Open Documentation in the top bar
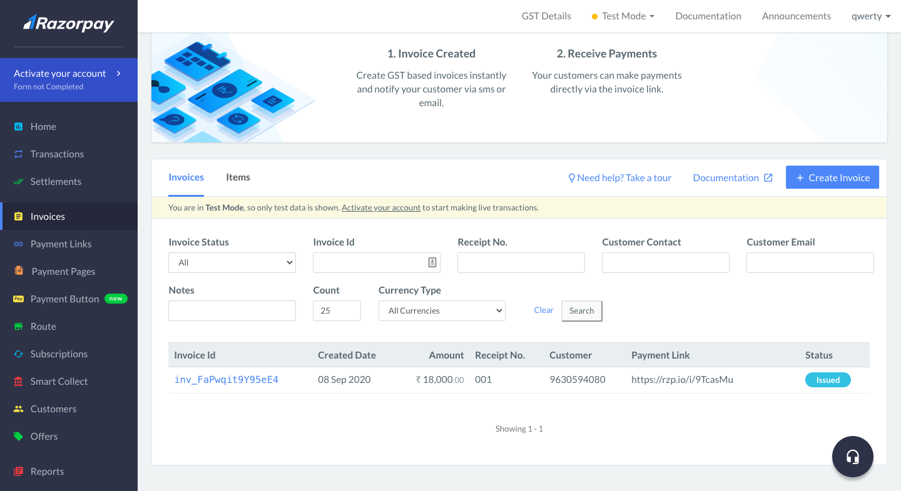This screenshot has height=491, width=901. click(x=708, y=16)
